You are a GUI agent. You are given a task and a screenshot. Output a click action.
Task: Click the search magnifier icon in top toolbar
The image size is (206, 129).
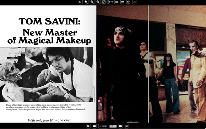click(86, 2)
